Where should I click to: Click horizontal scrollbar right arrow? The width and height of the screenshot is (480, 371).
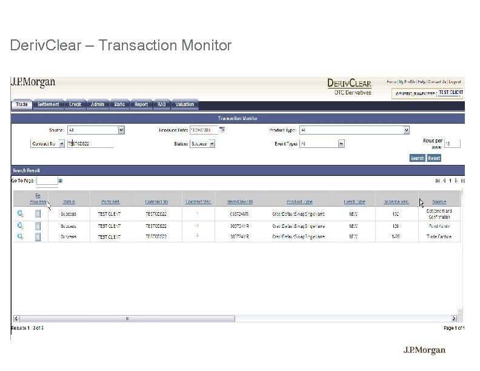[x=454, y=318]
